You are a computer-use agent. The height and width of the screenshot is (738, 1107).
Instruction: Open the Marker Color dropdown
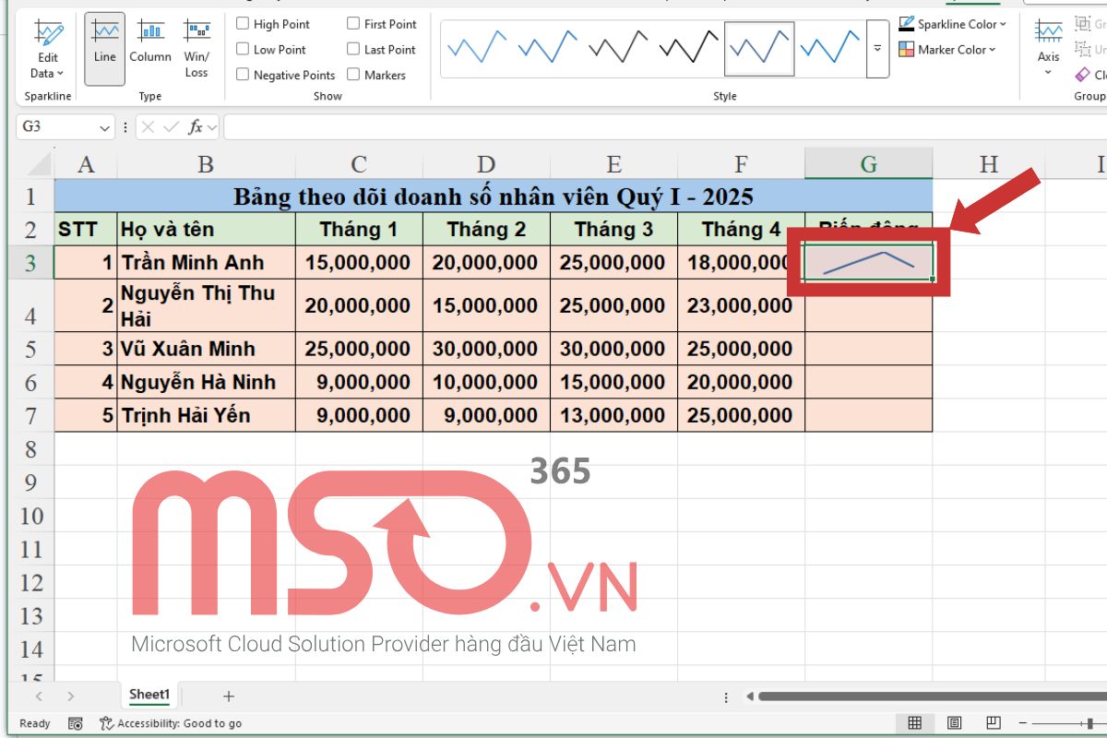click(x=947, y=50)
